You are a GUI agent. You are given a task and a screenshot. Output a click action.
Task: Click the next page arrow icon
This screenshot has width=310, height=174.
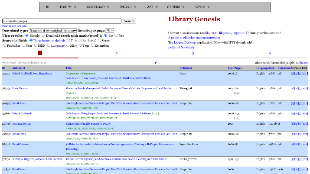click(x=156, y=63)
